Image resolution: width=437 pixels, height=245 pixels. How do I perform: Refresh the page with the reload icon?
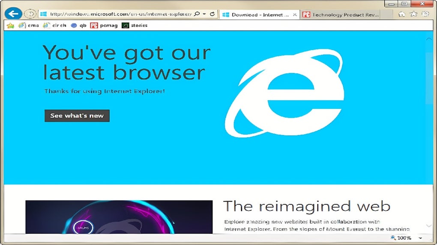[x=213, y=14]
